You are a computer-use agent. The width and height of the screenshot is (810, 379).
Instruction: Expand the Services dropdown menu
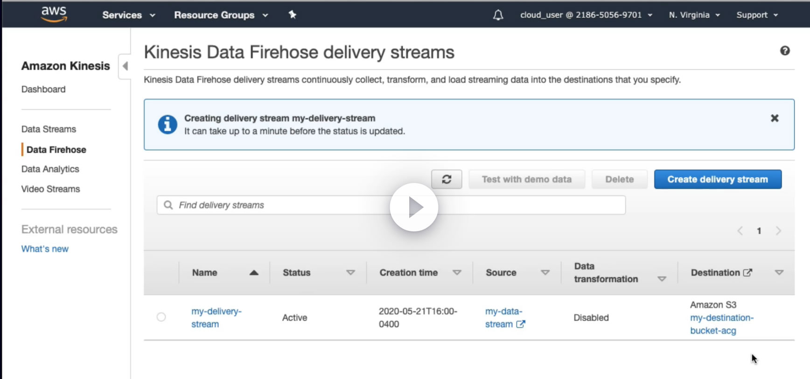click(128, 15)
